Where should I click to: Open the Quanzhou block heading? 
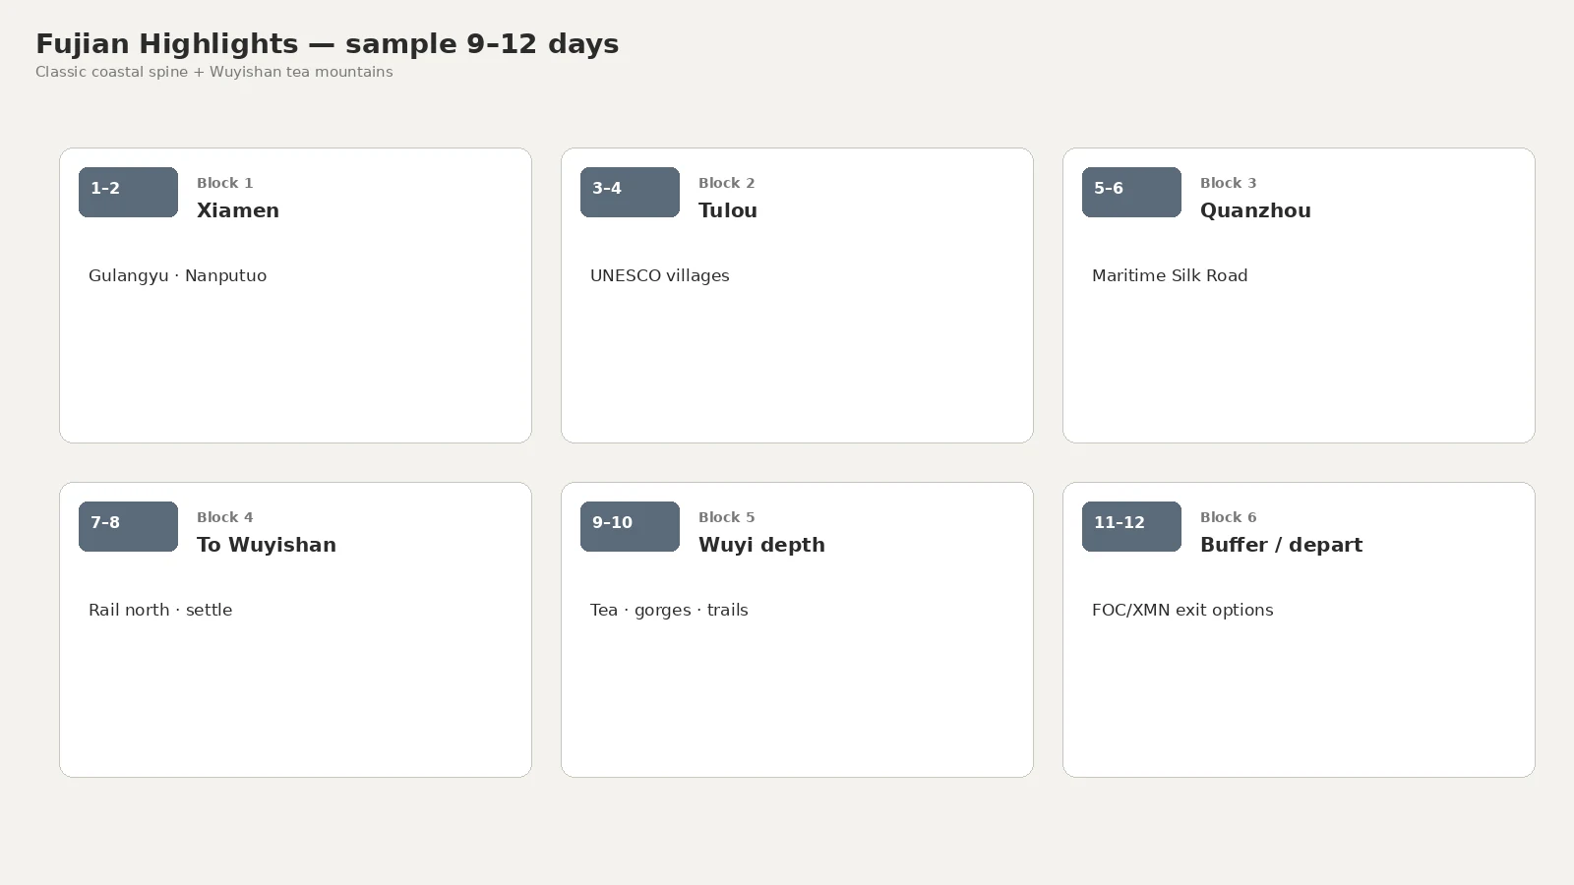tap(1255, 210)
